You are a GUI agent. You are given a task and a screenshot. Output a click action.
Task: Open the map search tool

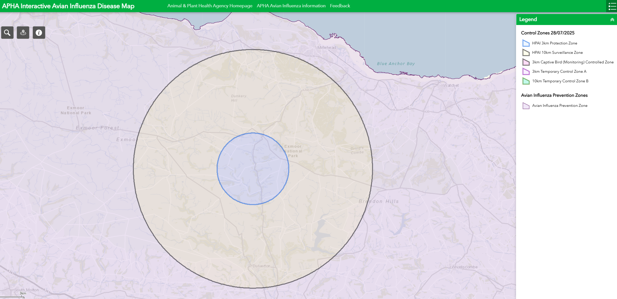(7, 32)
